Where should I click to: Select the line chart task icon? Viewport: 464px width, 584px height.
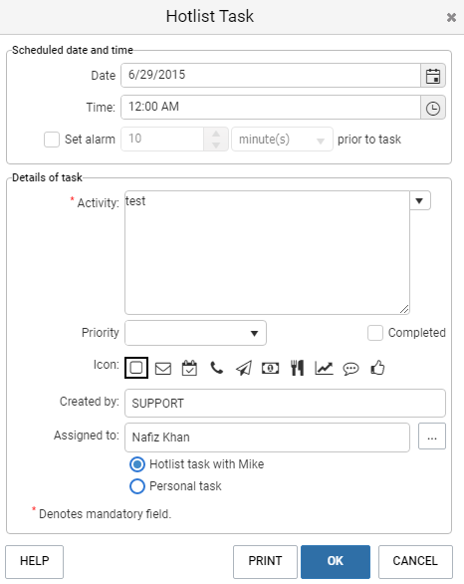point(324,368)
